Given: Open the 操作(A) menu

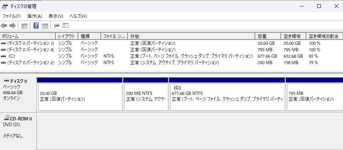Looking at the screenshot, I should click(x=35, y=16).
